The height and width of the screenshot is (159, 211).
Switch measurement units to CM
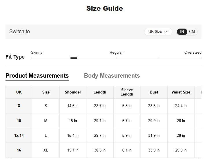pos(192,32)
